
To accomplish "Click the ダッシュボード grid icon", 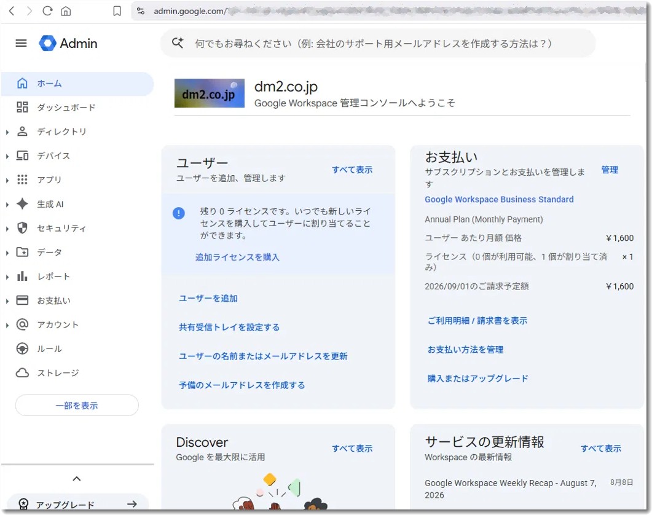I will [22, 108].
